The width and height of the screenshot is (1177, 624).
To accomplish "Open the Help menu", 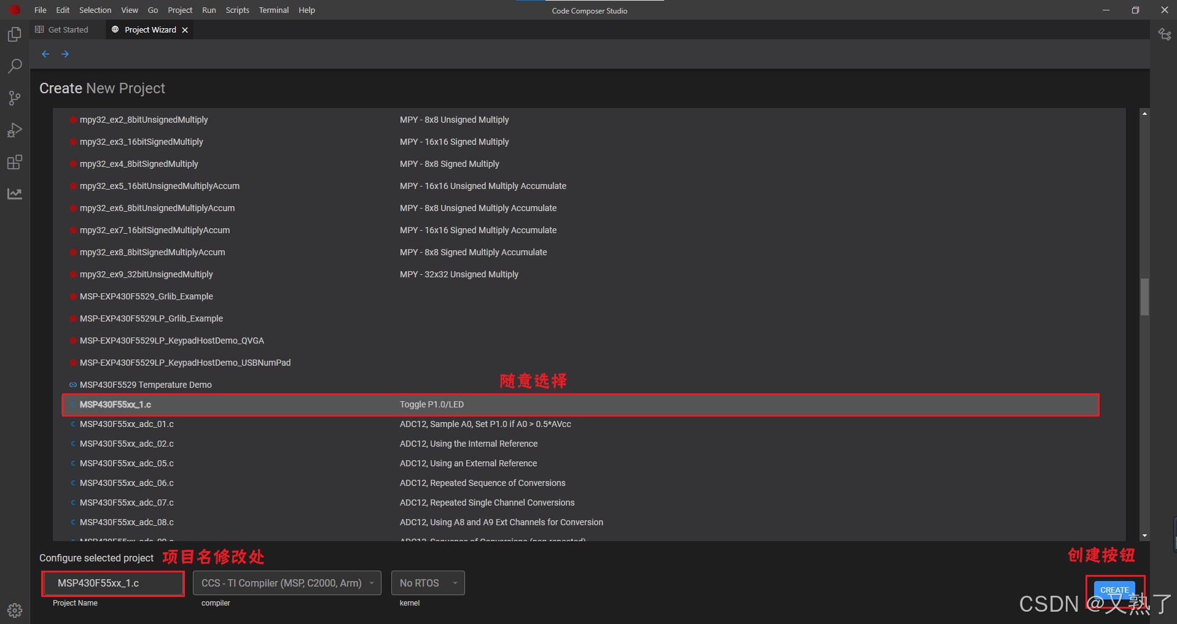I will click(x=307, y=10).
